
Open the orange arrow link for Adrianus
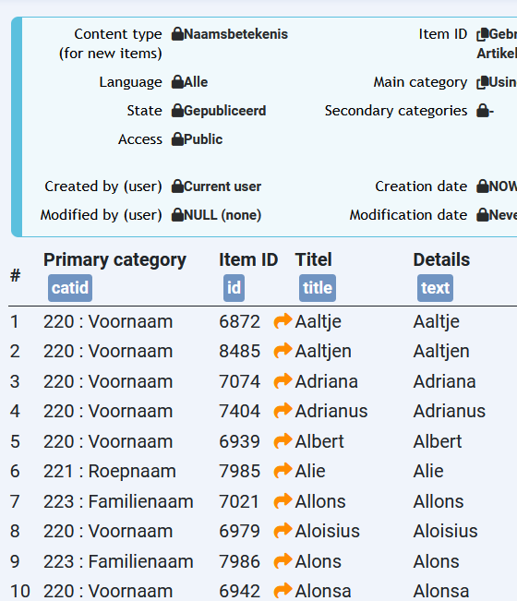(283, 411)
